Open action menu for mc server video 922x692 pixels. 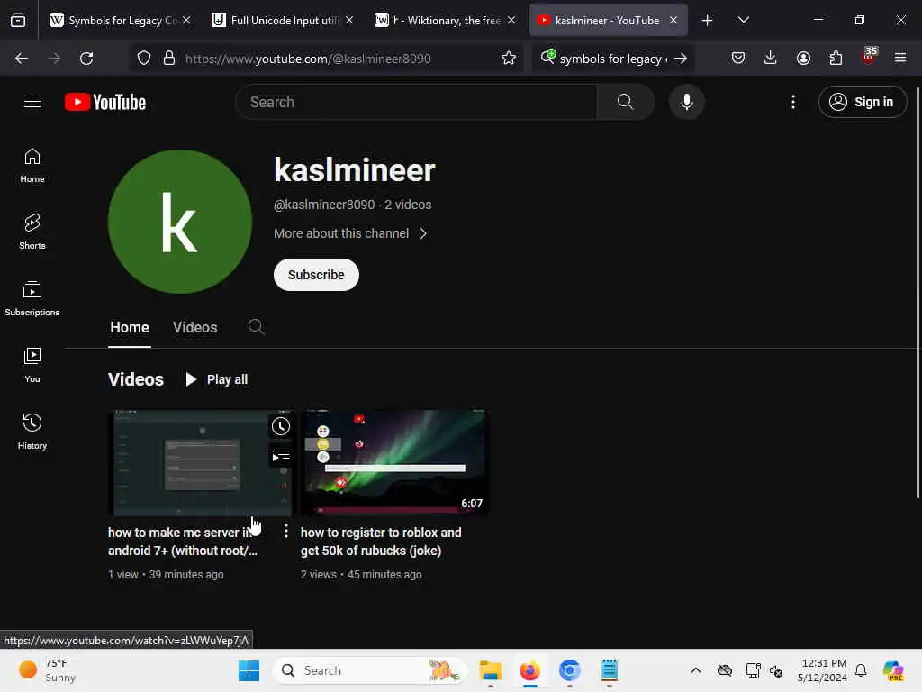tap(285, 532)
